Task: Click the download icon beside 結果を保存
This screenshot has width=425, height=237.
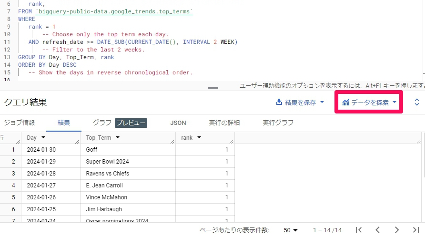Action: coord(279,102)
